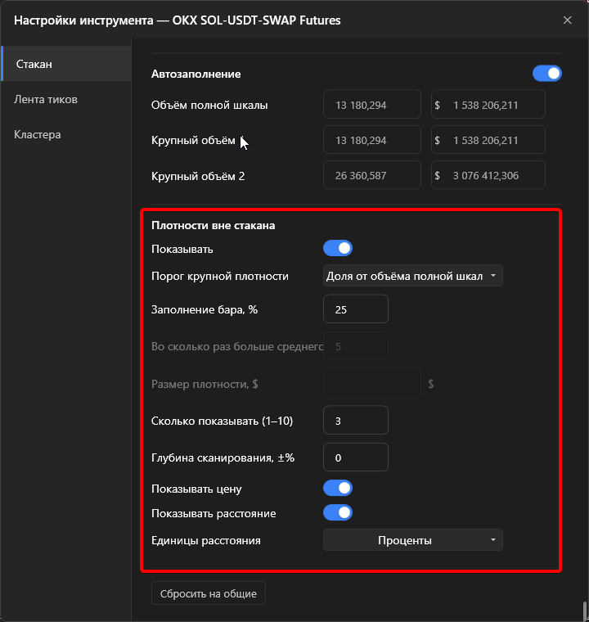This screenshot has width=589, height=622.
Task: Click the Сколько показывать (1–10) label
Action: click(223, 421)
